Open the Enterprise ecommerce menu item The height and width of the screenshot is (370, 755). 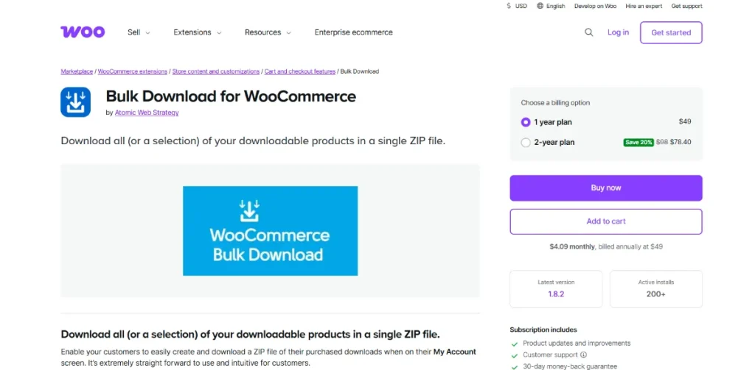353,32
